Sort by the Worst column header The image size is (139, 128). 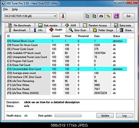[x=70, y=36]
